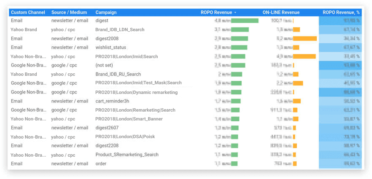The height and width of the screenshot is (179, 372).
Task: Click yahoo / cpc in DSA|Poisk row
Action: coord(63,137)
